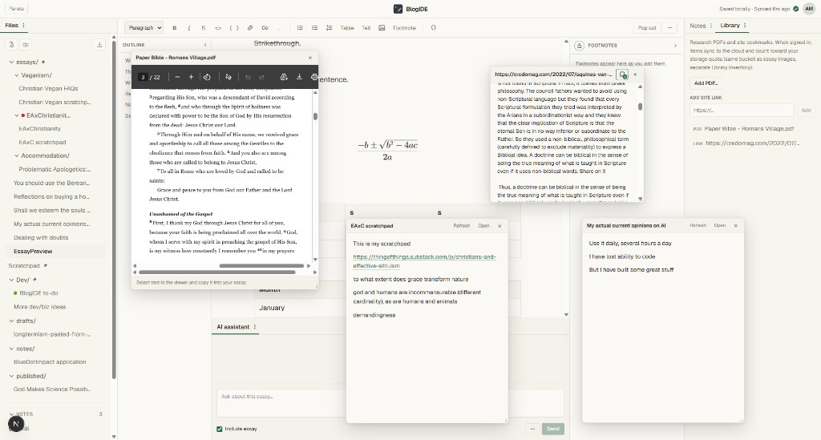821x440 pixels.
Task: Insert special character with the omega icon
Action: coord(434,28)
